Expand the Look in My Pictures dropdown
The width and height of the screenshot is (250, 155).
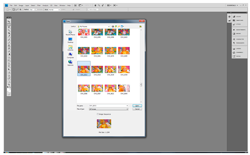tap(94, 27)
